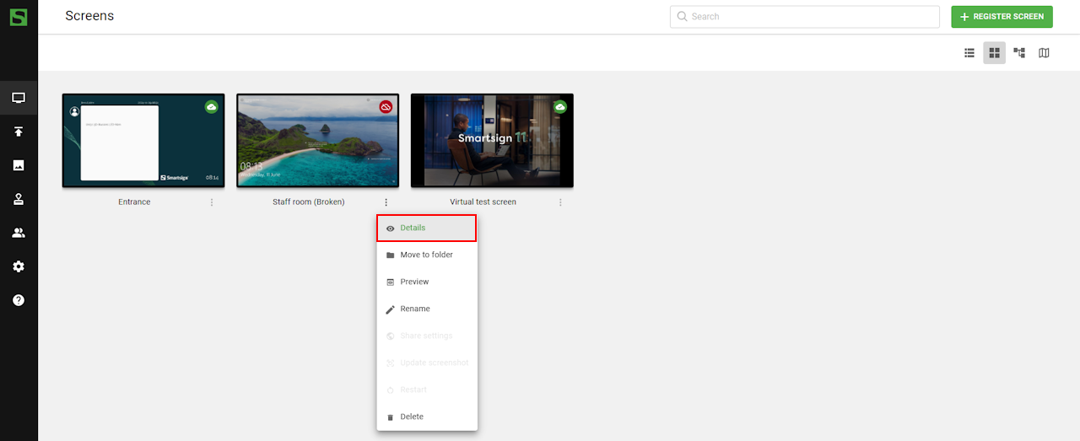The height and width of the screenshot is (441, 1080).
Task: Click the green cloud status on Entrance
Action: pos(211,107)
